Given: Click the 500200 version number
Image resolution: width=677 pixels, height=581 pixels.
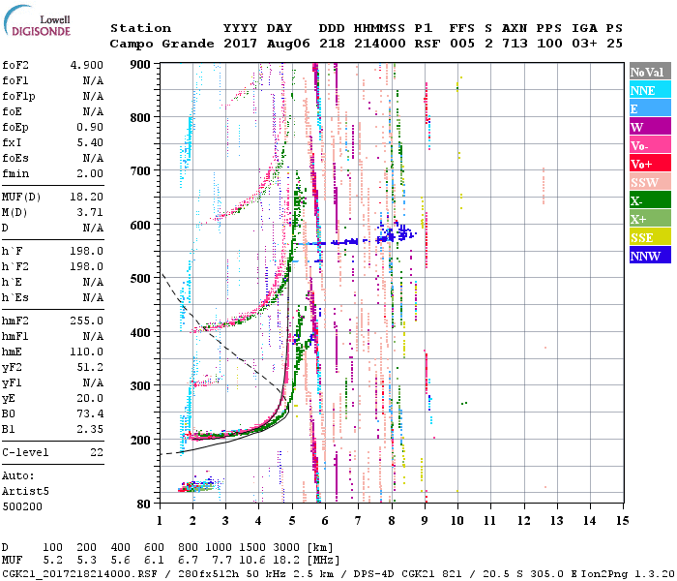Looking at the screenshot, I should [22, 506].
